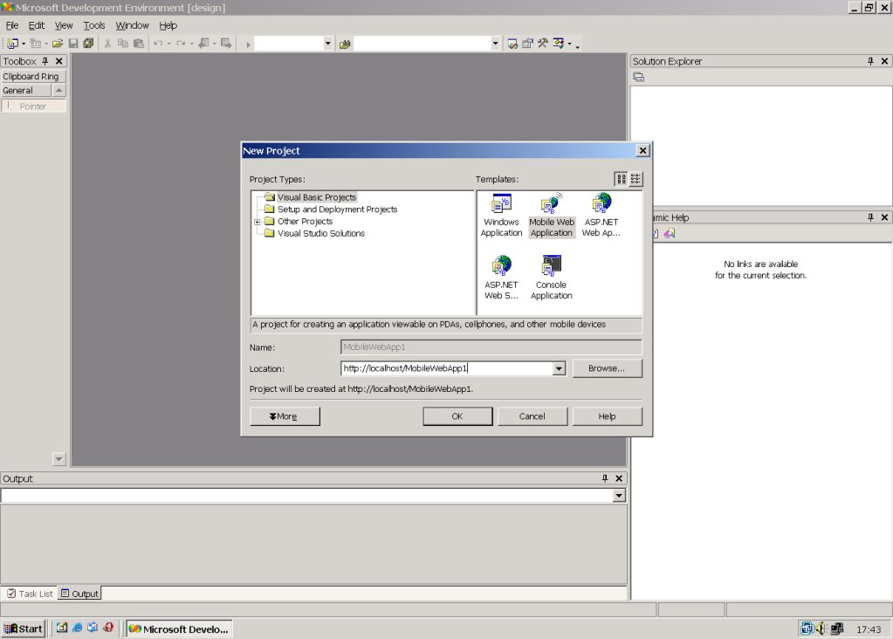Select the Pointer item in Toolbox

(x=33, y=106)
